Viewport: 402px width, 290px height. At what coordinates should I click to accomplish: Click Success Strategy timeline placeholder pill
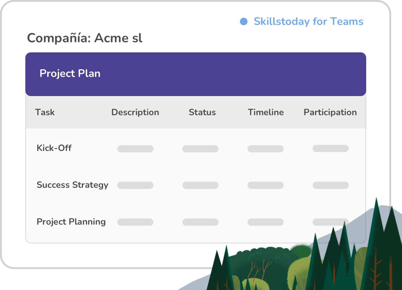266,185
